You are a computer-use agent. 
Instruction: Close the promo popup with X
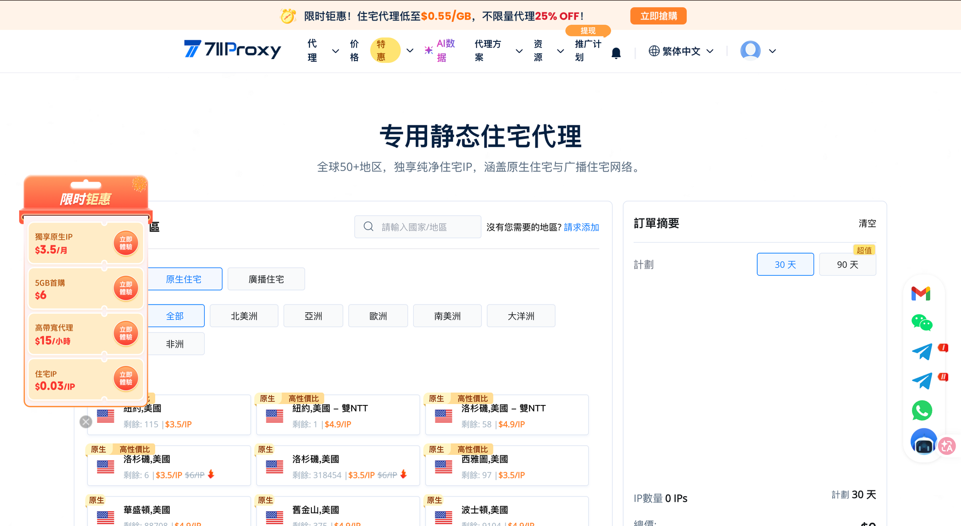(86, 422)
